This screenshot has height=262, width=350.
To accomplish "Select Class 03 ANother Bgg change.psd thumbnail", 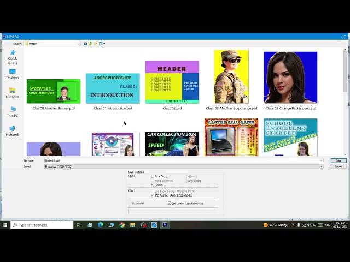I will (231, 76).
